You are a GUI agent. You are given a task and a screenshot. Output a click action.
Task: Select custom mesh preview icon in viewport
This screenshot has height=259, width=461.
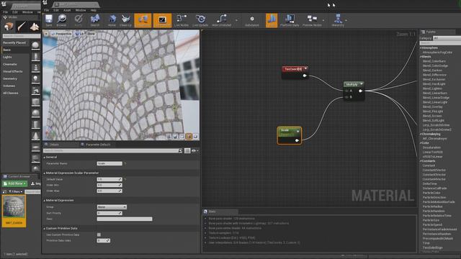click(x=195, y=136)
